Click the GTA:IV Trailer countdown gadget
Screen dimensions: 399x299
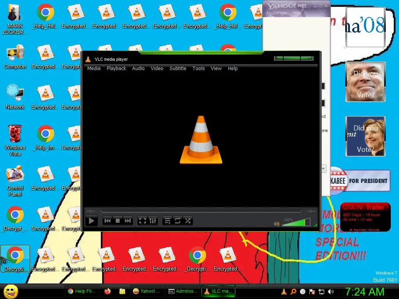coord(365,217)
